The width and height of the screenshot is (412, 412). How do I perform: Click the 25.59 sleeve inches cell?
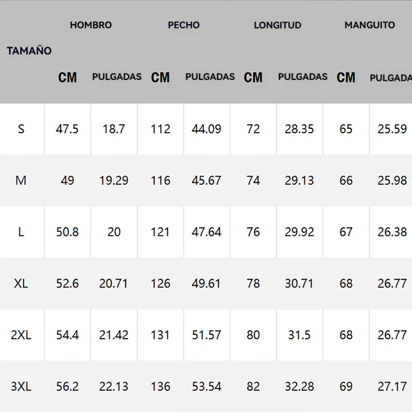click(x=392, y=129)
